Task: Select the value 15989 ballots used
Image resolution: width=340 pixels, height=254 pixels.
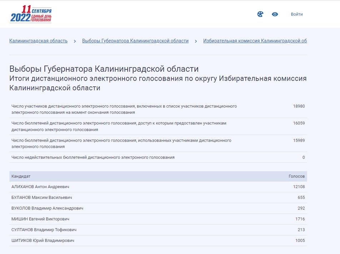Action: click(x=299, y=140)
